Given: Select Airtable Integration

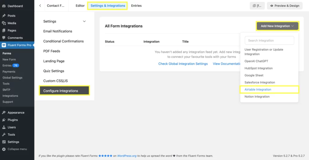Looking at the screenshot, I should tap(258, 89).
